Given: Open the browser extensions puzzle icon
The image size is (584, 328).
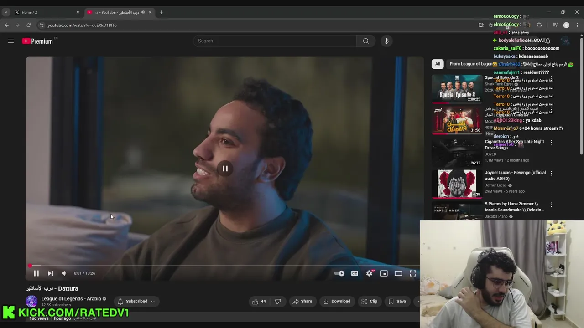Looking at the screenshot, I should [539, 25].
